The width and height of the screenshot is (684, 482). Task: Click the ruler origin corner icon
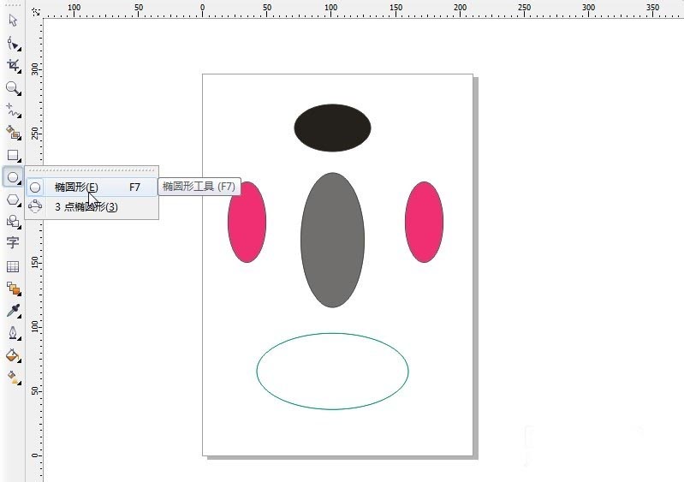point(36,12)
